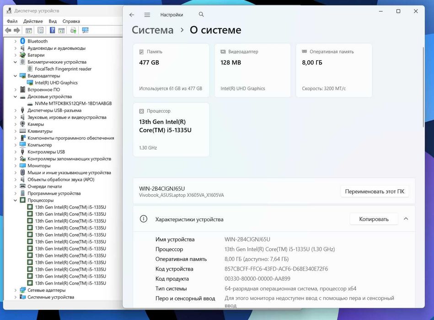Expand Сетевые адаптеры node
The height and width of the screenshot is (320, 434).
[16, 290]
